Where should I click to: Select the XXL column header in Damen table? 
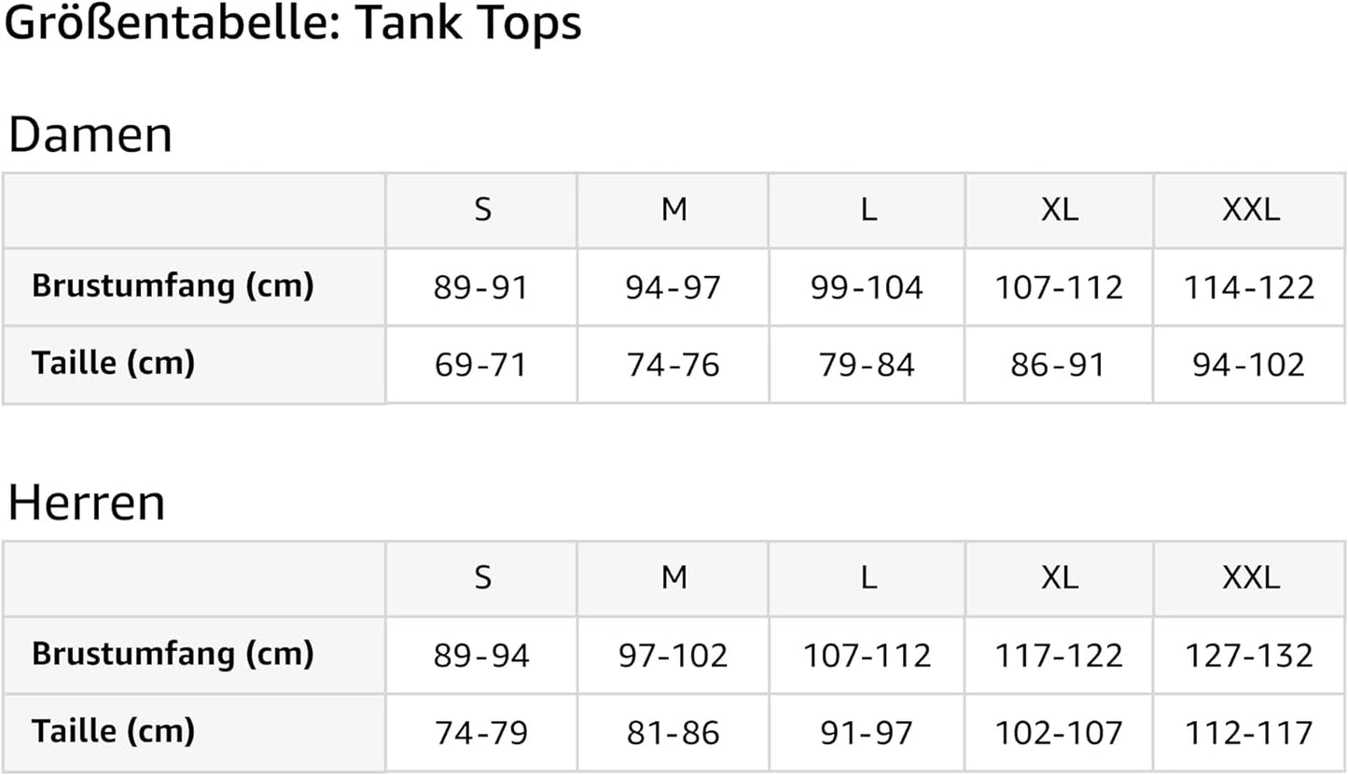(1250, 210)
